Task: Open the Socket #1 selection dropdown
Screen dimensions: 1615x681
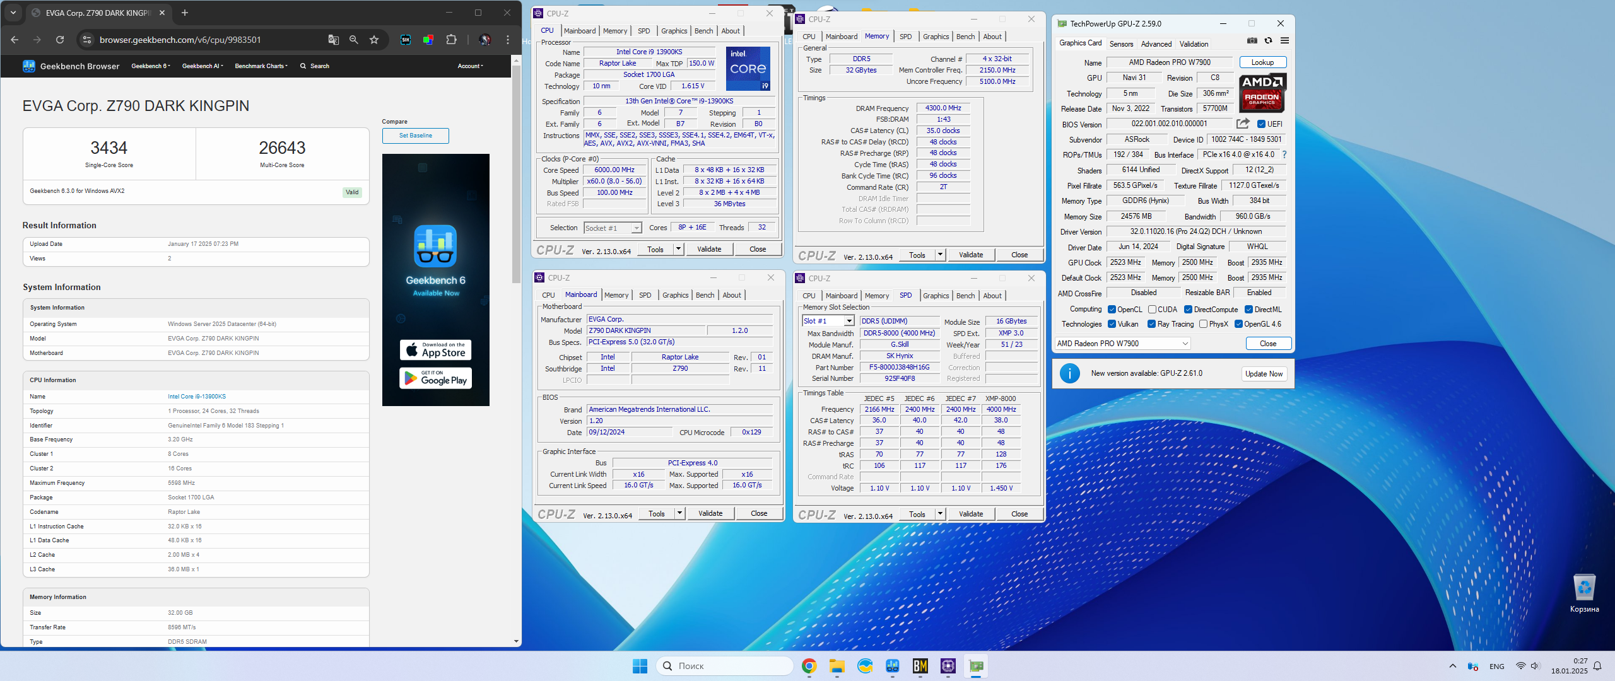Action: coord(613,228)
